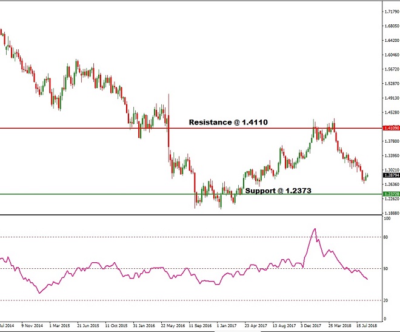Click the 1.45280 price axis value
Screen dimensions: 400x332
click(392, 112)
